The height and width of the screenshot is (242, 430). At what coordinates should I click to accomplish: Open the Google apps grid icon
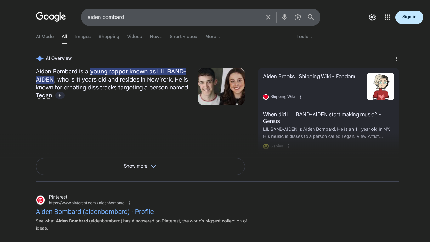click(x=387, y=17)
